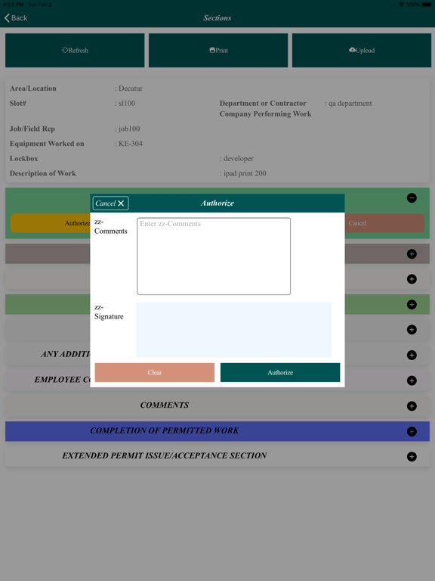
Task: Go back using the Back chevron
Action: click(16, 18)
